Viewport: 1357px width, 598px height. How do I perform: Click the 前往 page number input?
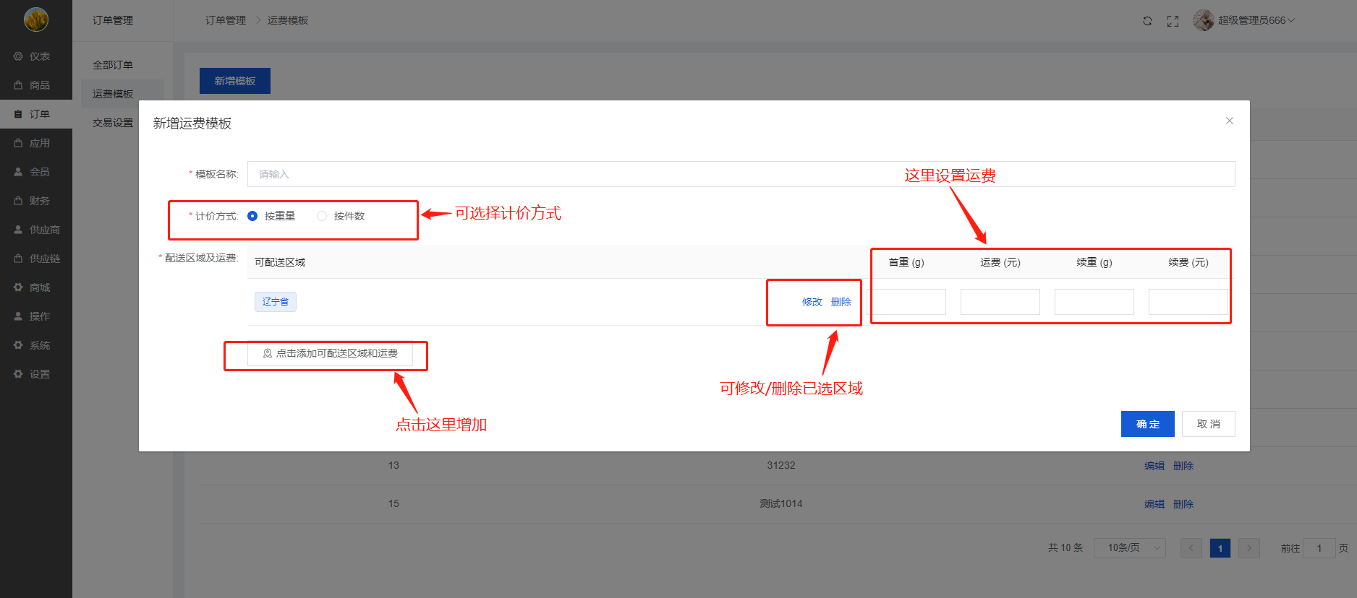point(1319,548)
